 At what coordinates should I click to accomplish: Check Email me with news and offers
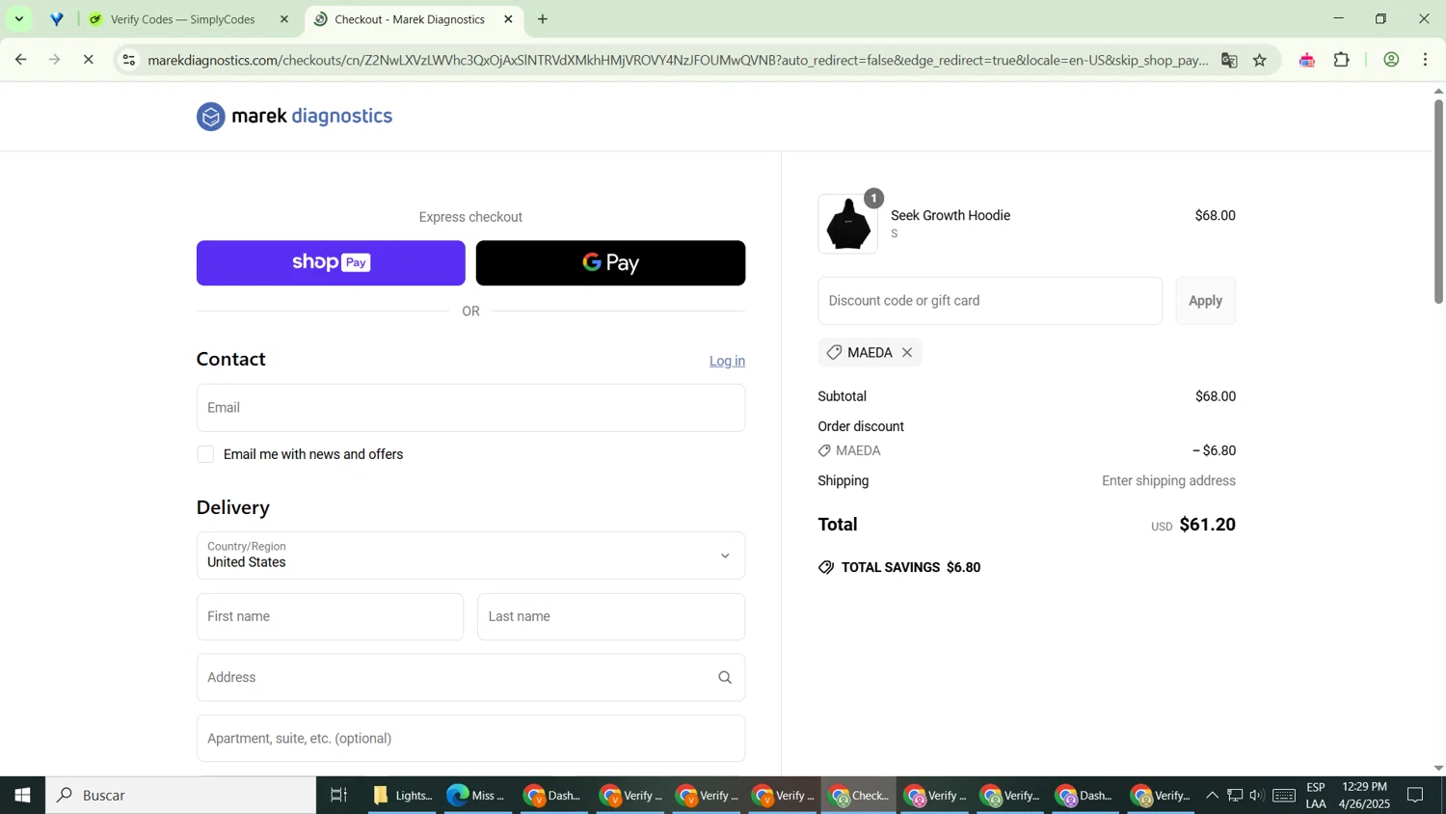[x=205, y=454]
